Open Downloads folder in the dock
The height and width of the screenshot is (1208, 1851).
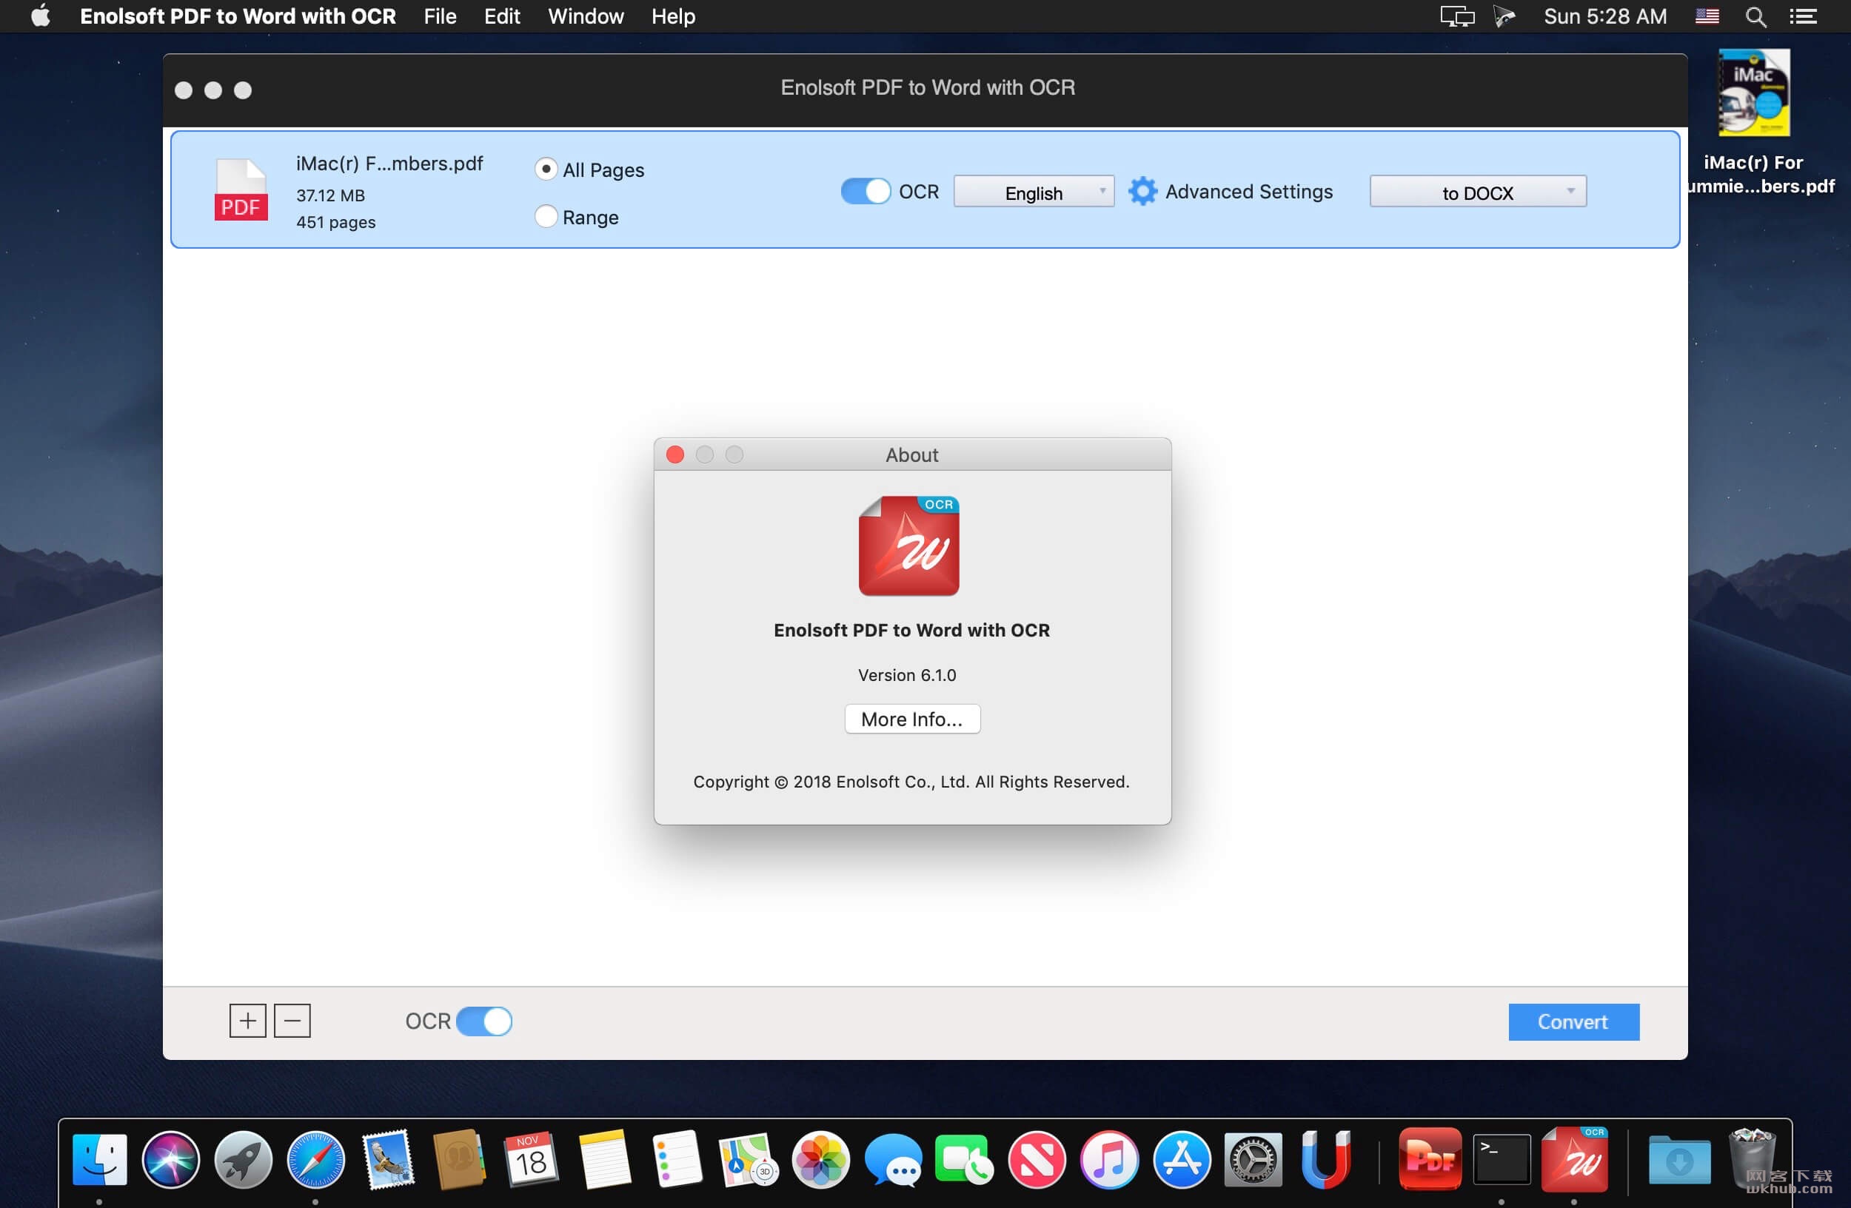click(1679, 1160)
